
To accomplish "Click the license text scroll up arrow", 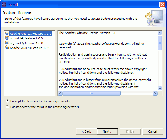I will 160,33.
